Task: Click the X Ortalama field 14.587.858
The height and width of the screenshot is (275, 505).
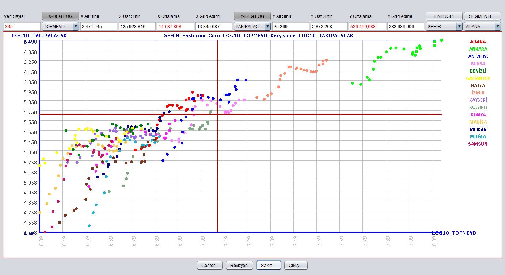Action: (x=175, y=26)
